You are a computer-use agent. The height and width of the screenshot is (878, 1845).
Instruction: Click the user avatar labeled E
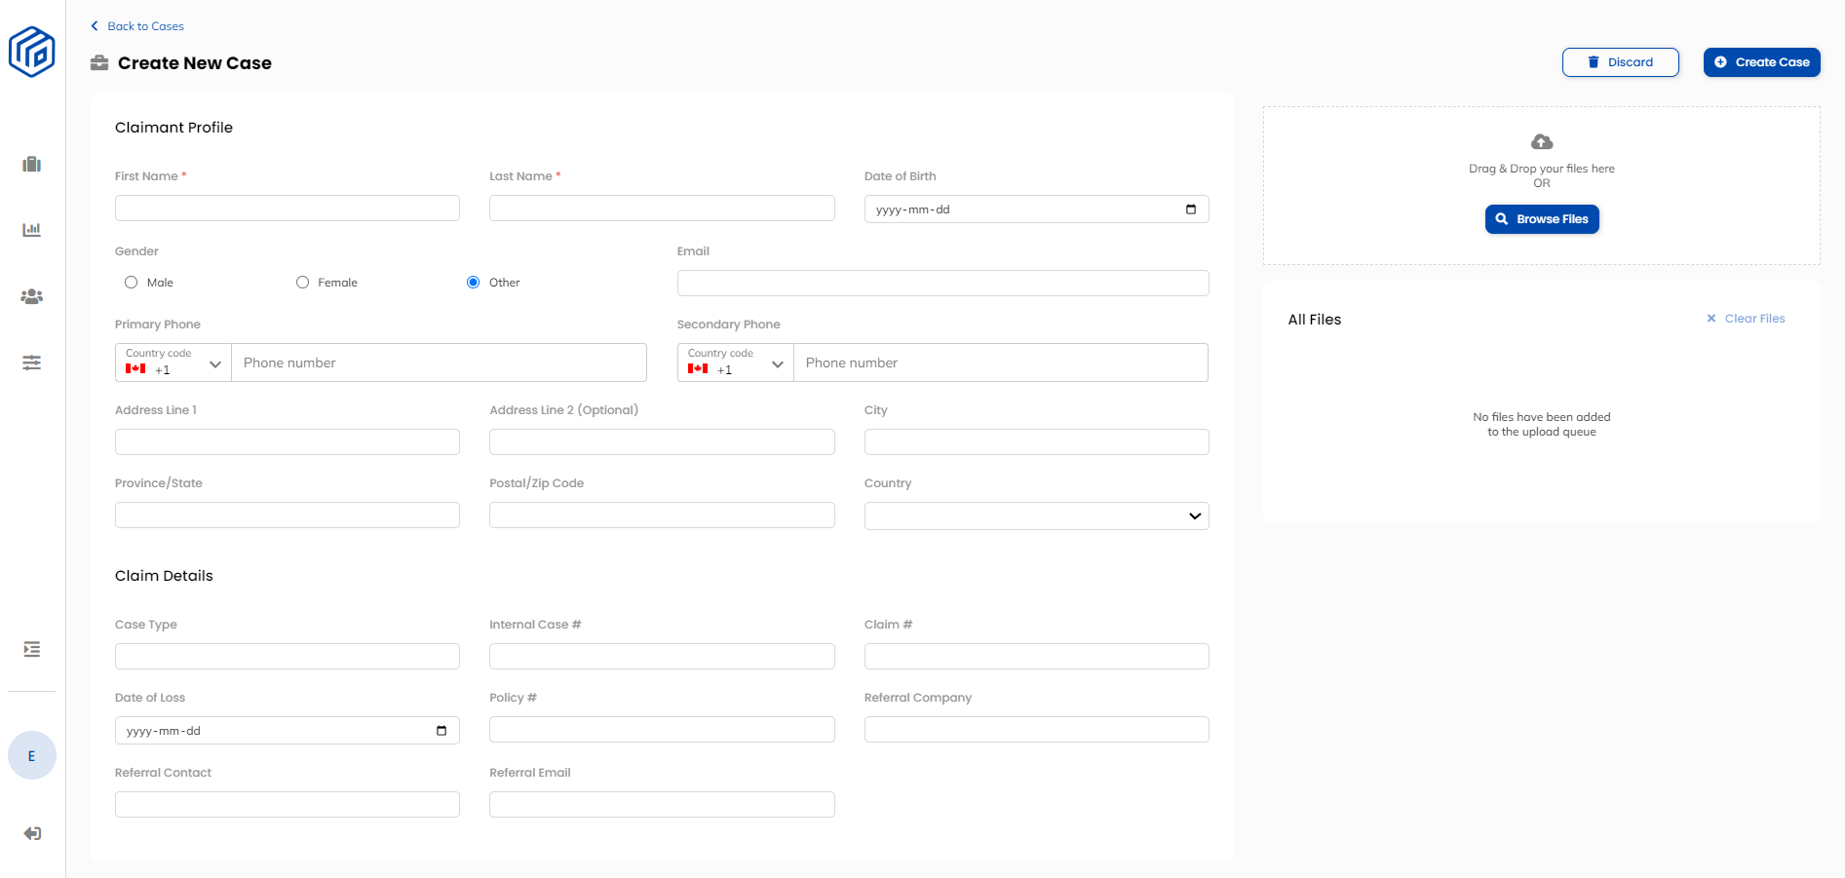click(32, 755)
